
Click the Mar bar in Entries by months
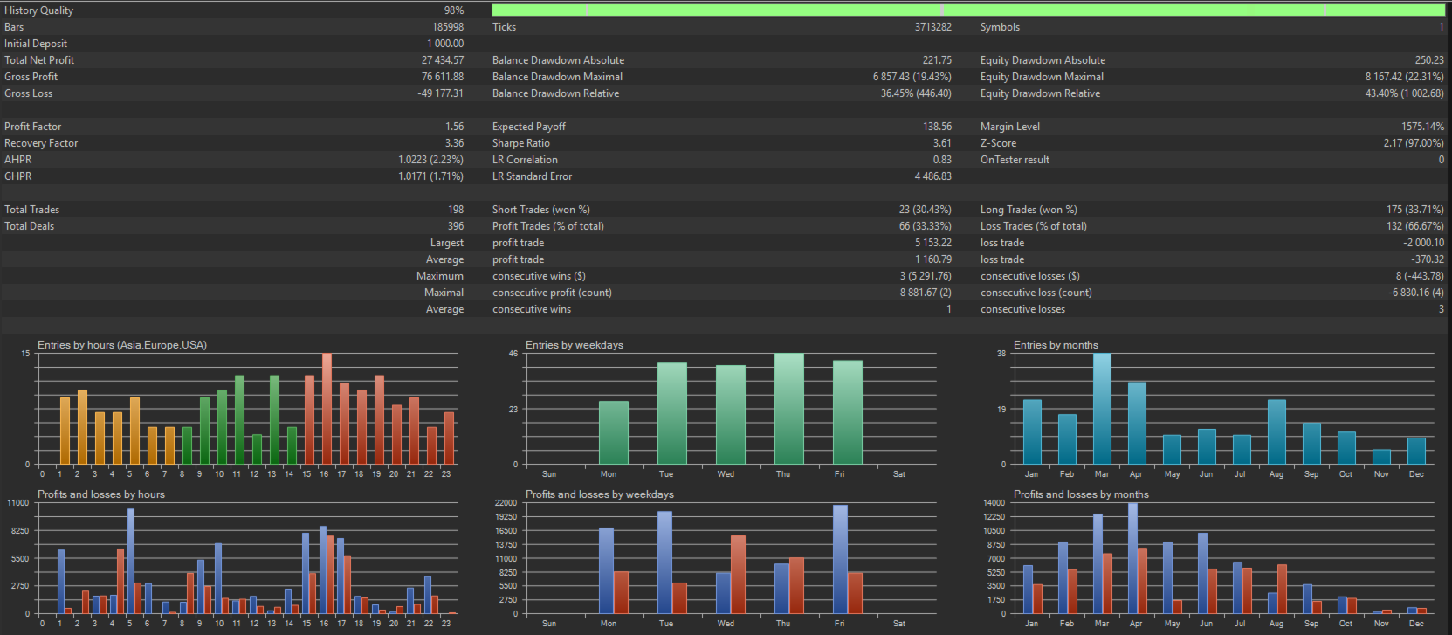pos(1102,409)
